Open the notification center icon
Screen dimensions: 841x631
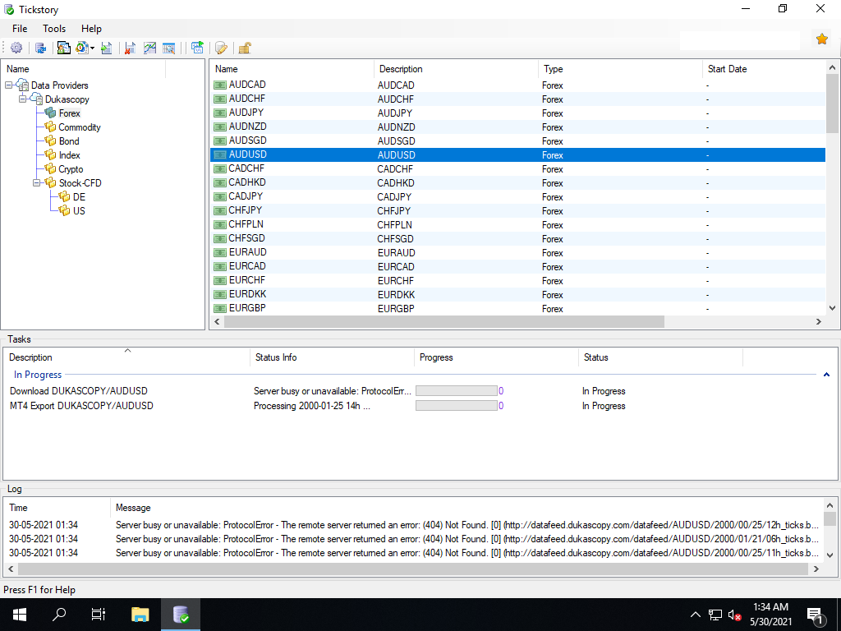(816, 616)
